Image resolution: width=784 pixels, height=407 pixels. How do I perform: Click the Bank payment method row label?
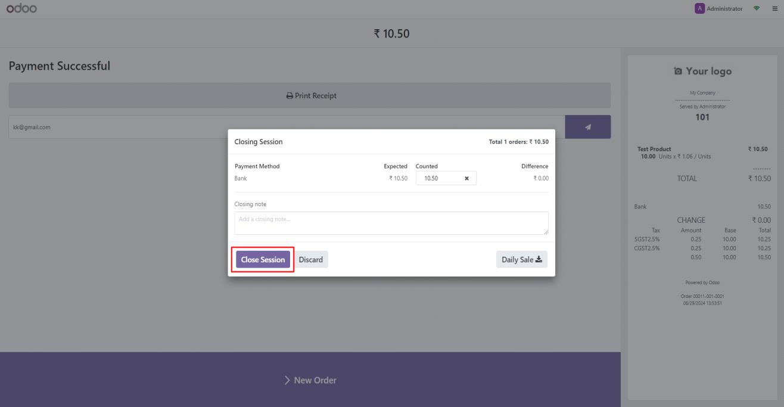(241, 178)
